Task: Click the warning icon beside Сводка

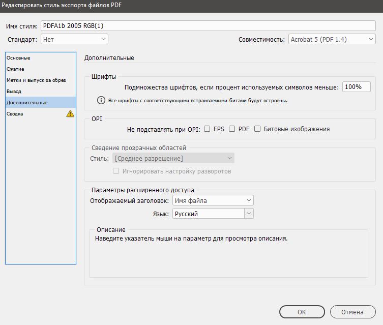Action: (x=70, y=113)
